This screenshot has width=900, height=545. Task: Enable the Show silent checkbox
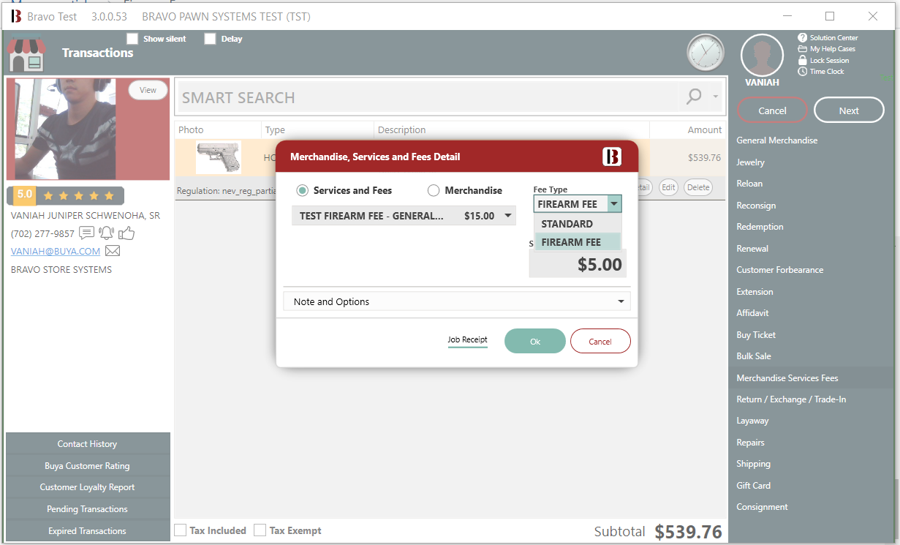pyautogui.click(x=132, y=39)
